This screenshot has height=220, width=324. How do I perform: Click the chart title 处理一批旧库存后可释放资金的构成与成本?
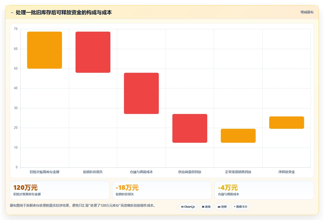tap(64, 12)
